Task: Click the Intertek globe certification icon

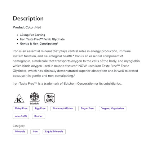Action: pyautogui.click(x=34, y=98)
